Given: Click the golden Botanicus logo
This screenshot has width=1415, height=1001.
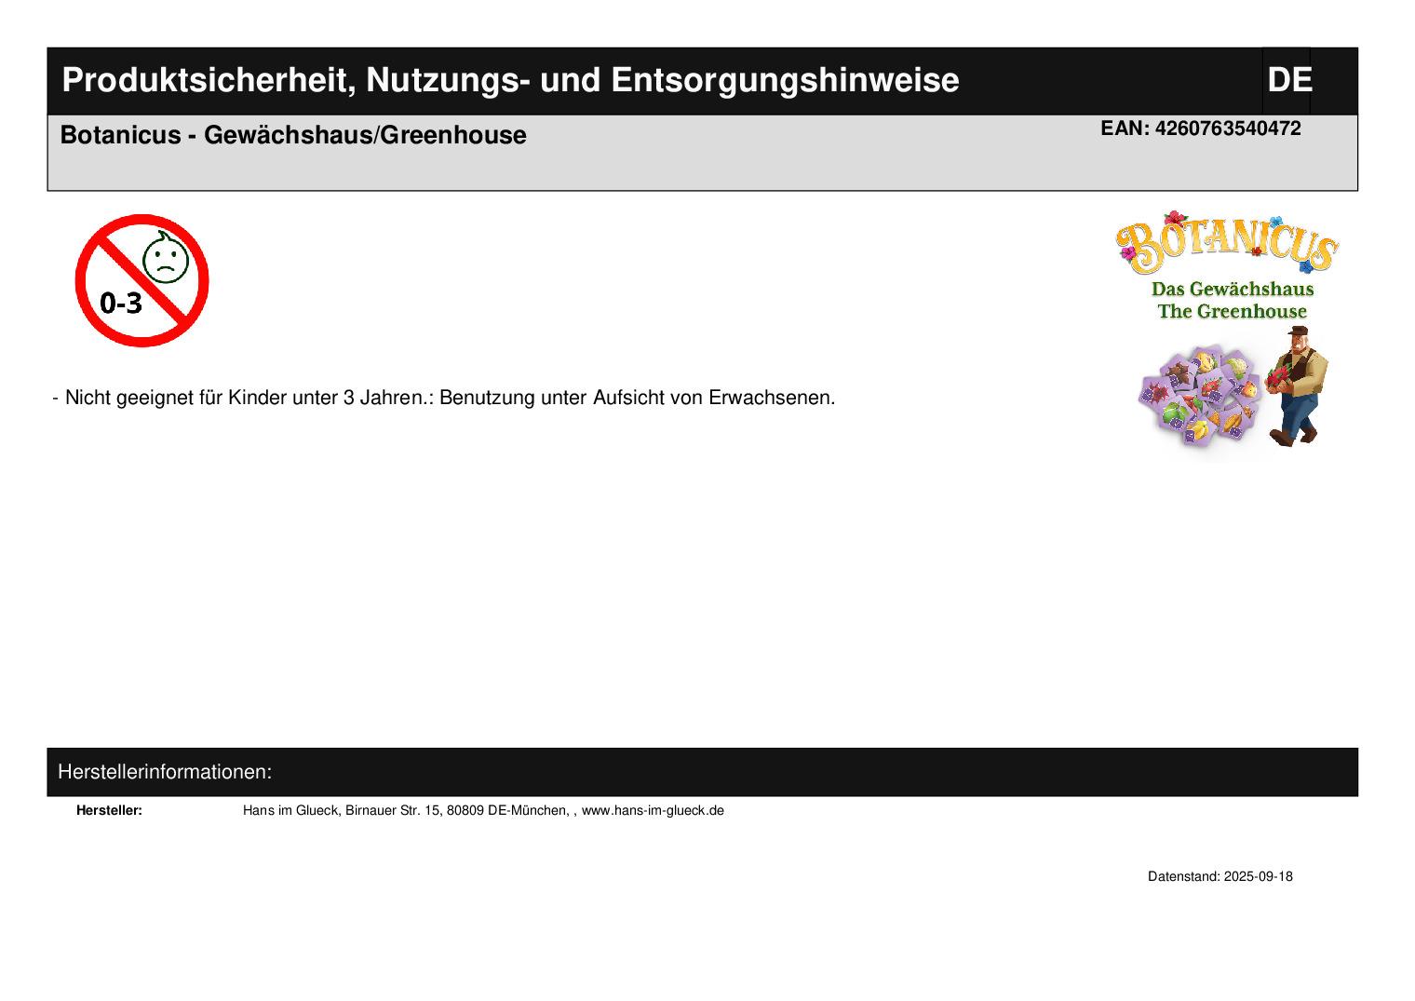Looking at the screenshot, I should [x=1227, y=246].
